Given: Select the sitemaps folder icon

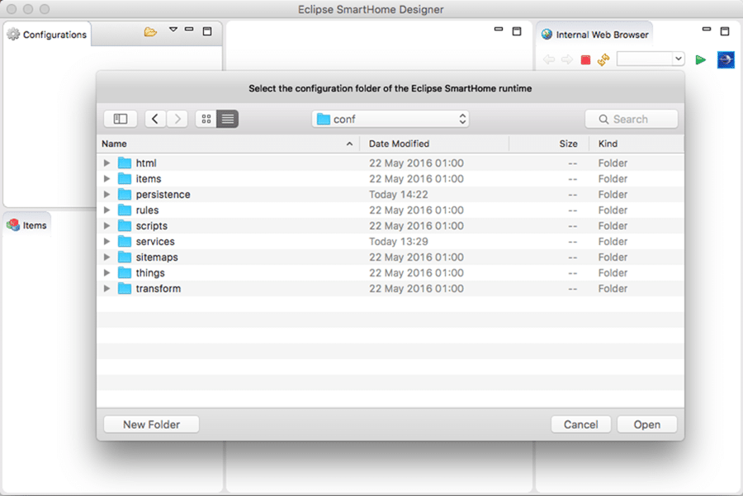Looking at the screenshot, I should tap(125, 257).
